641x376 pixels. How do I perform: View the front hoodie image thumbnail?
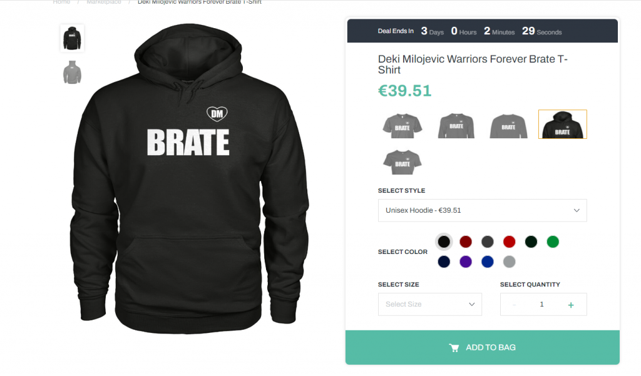tap(73, 38)
